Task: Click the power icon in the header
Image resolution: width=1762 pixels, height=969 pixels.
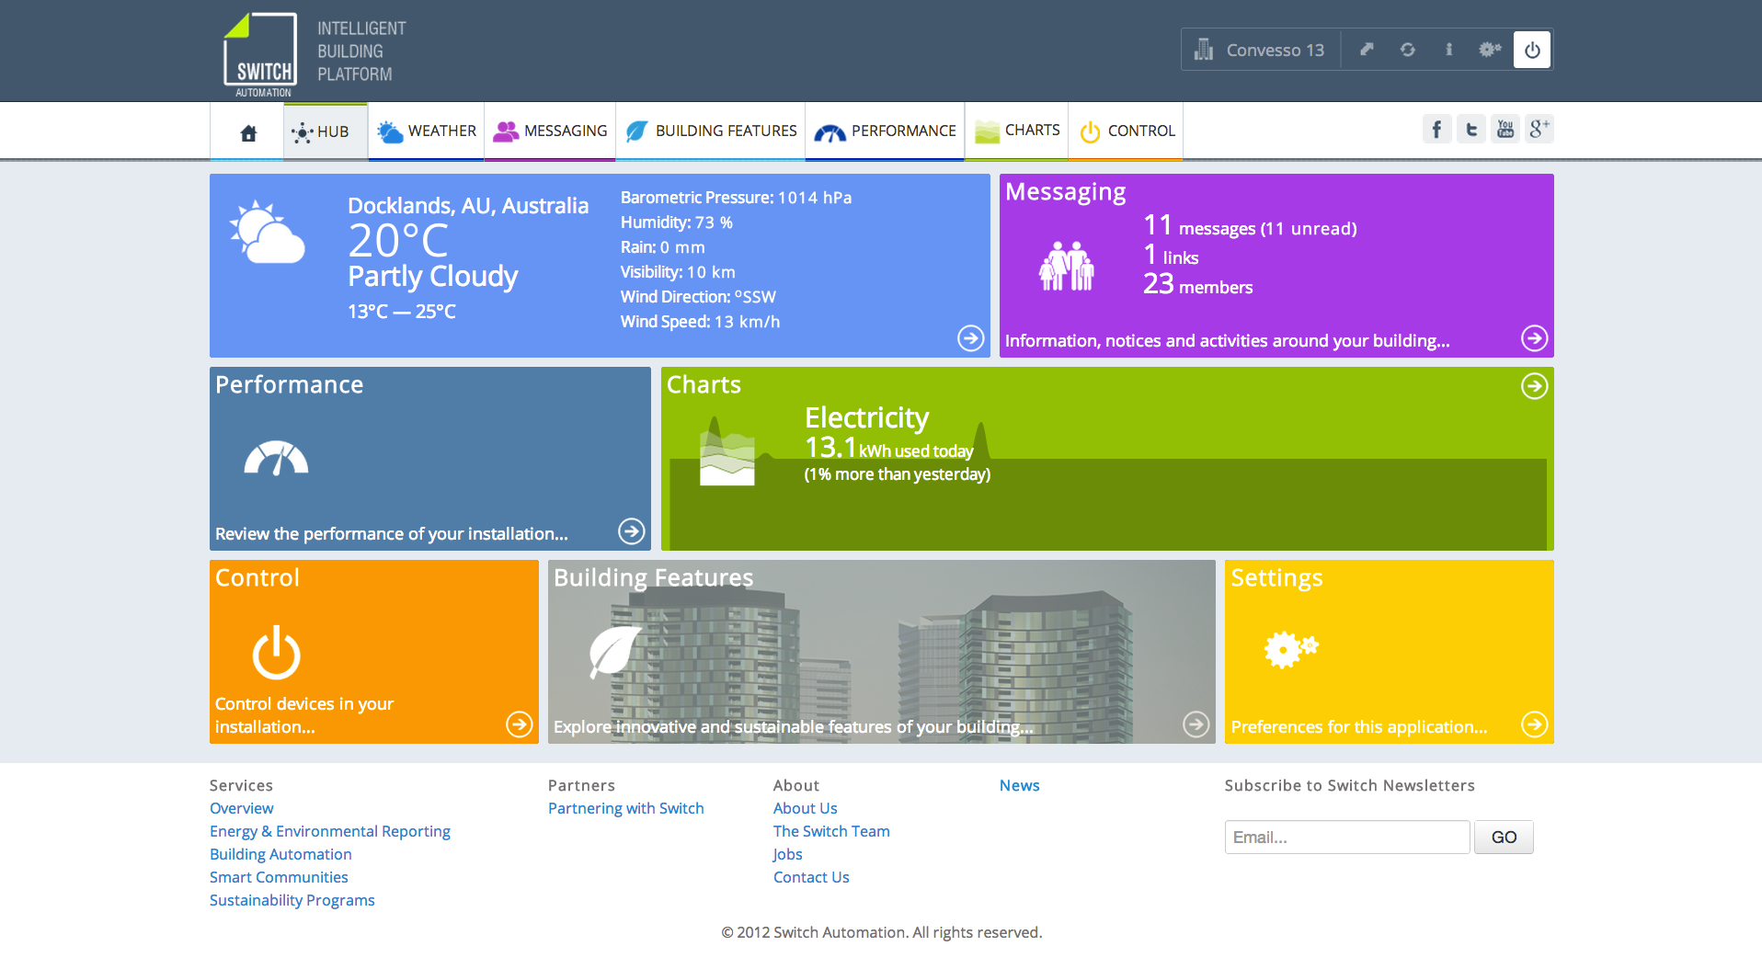Action: (x=1531, y=51)
